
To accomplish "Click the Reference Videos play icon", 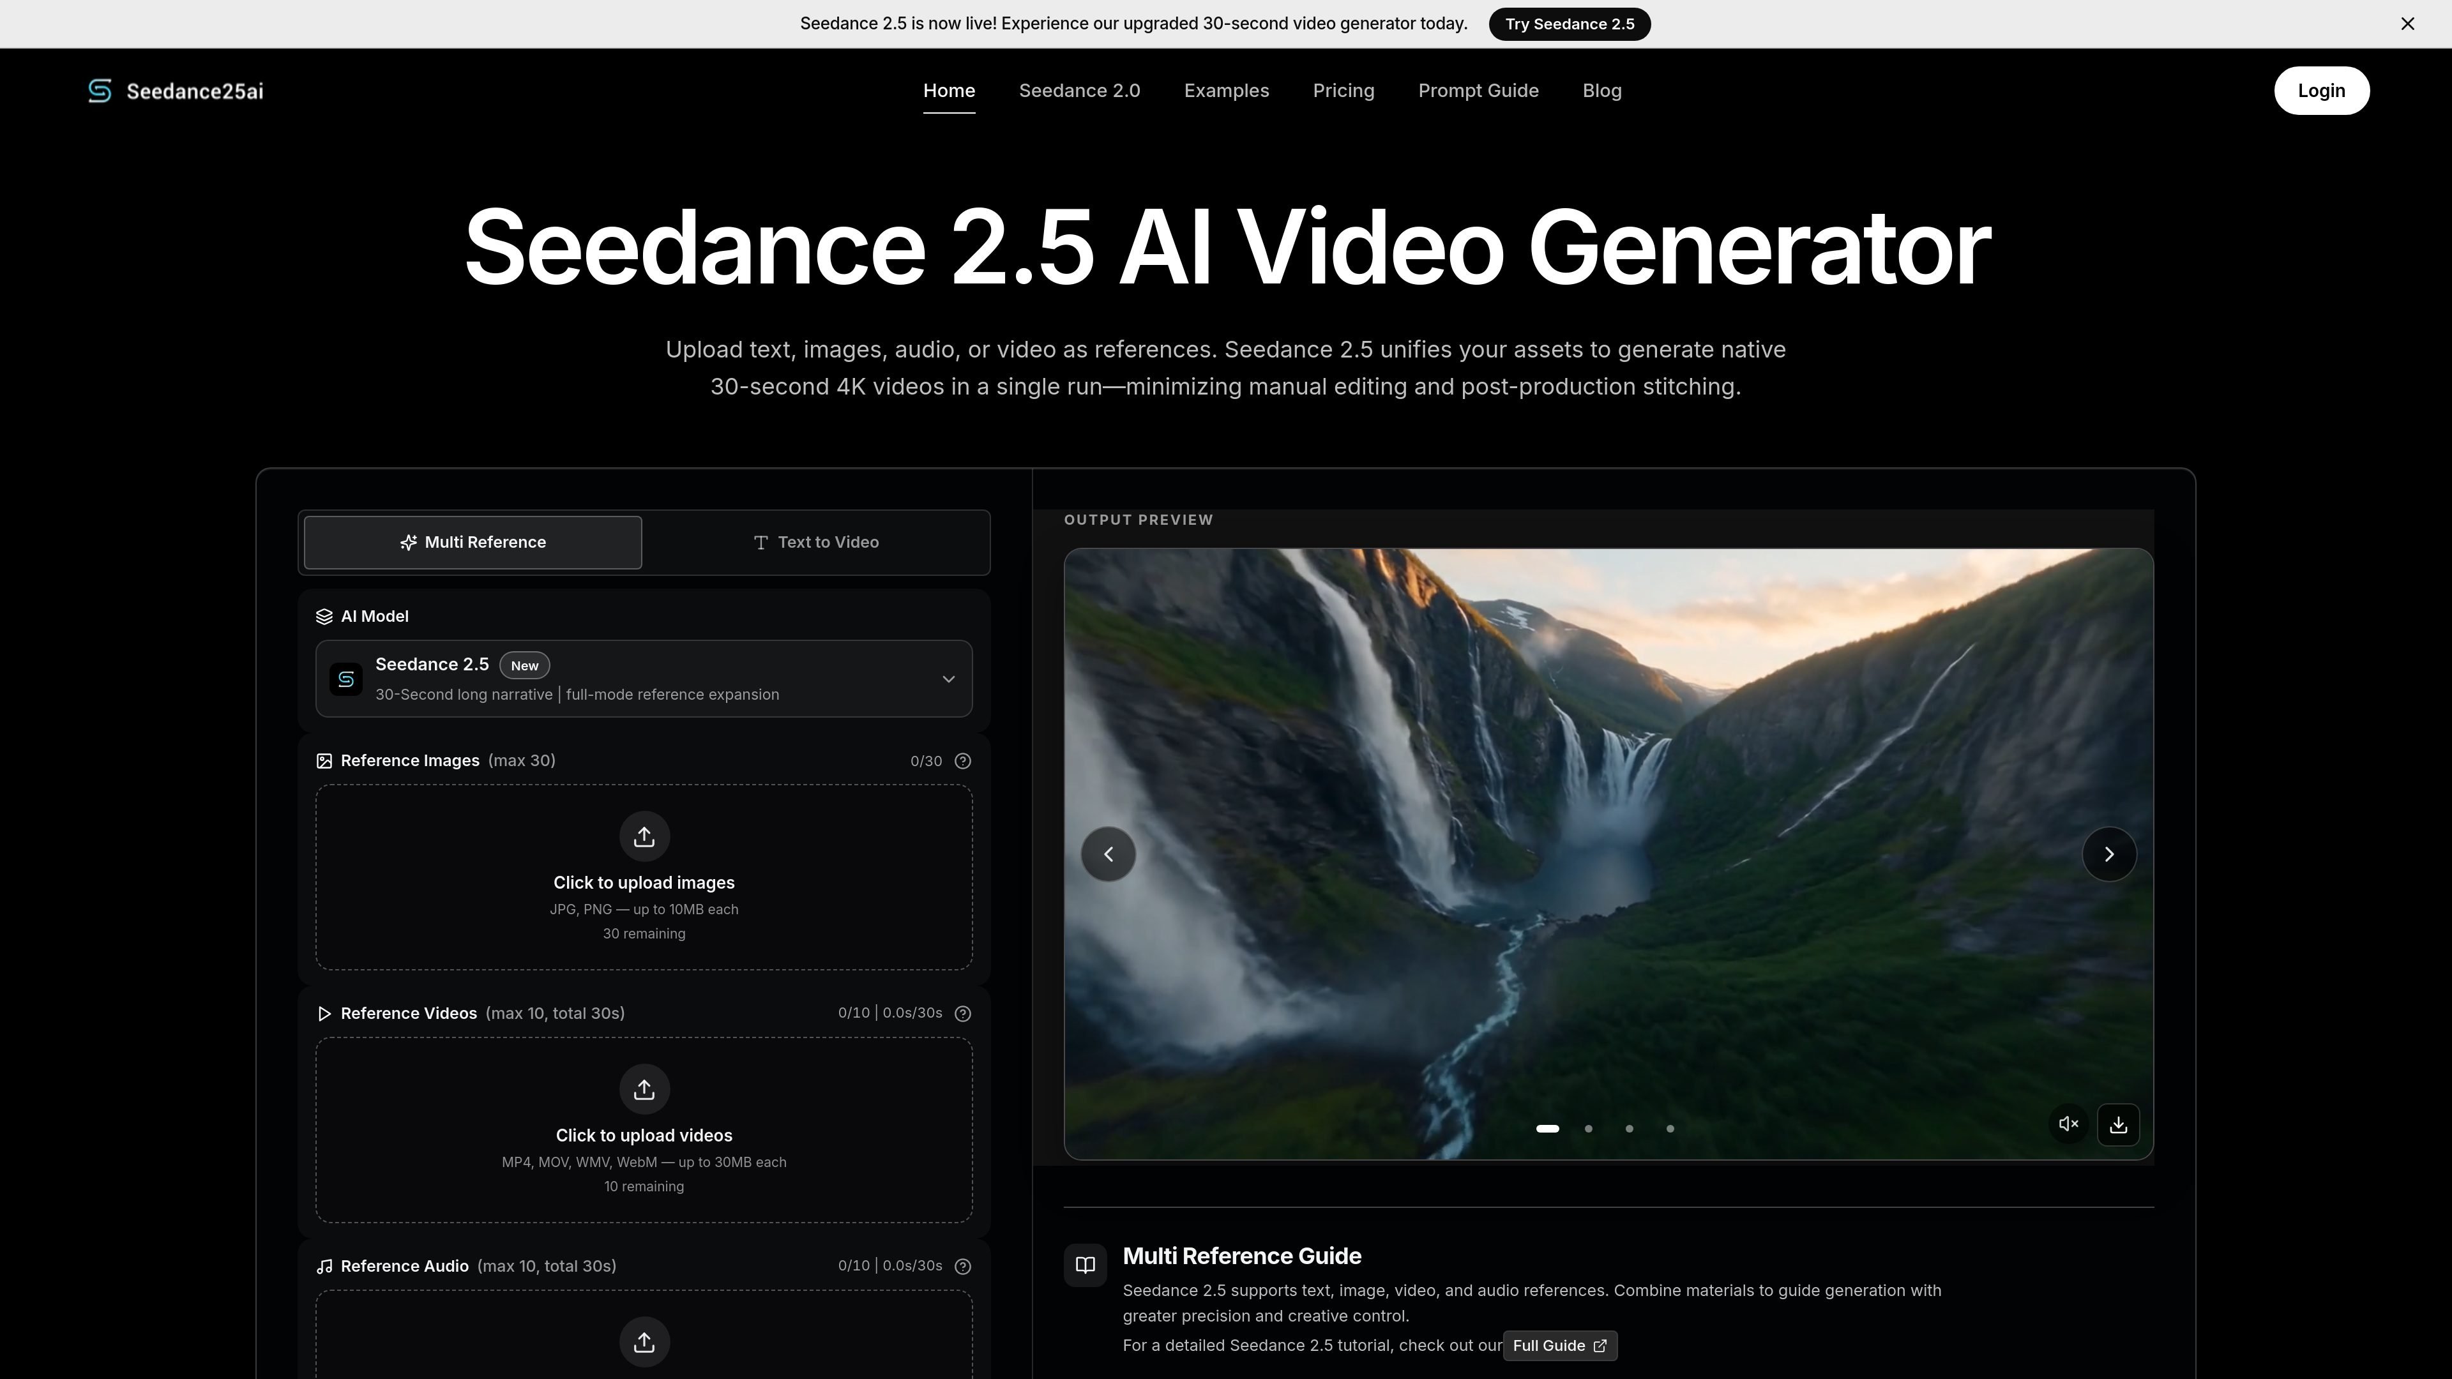I will tap(324, 1014).
